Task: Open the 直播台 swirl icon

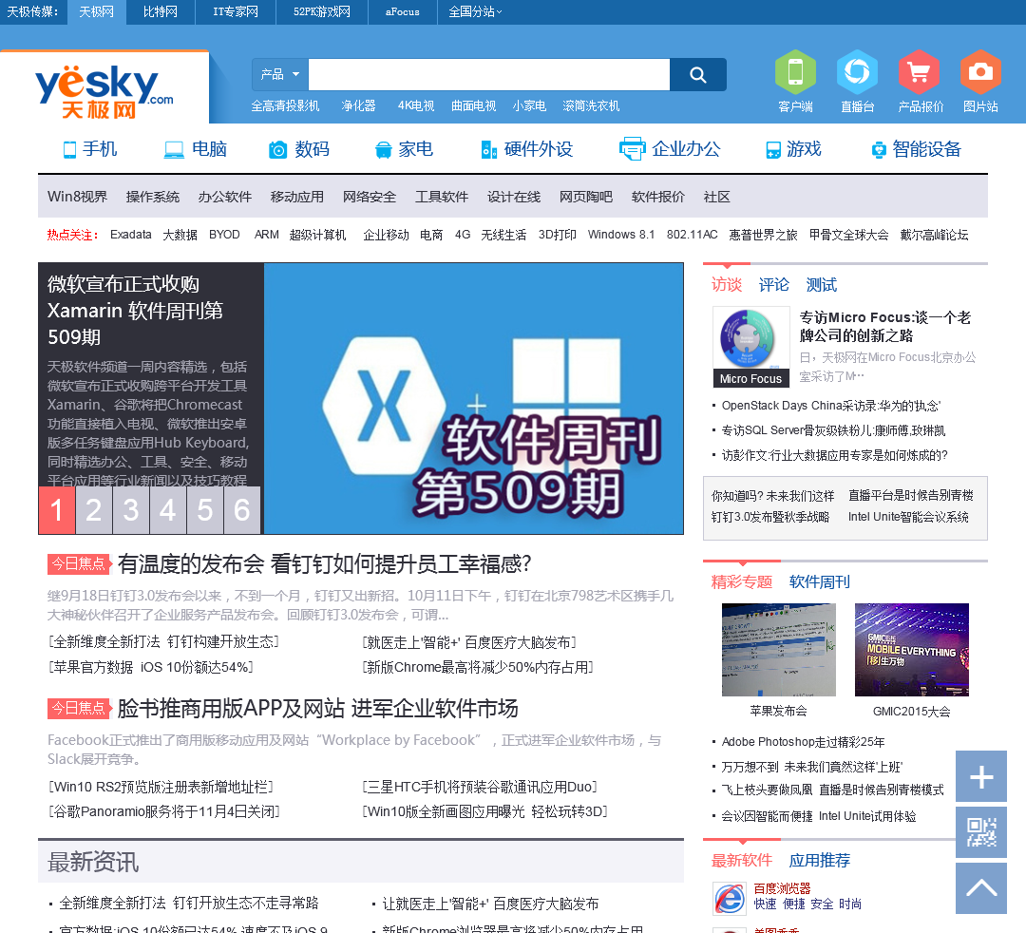Action: click(x=857, y=72)
